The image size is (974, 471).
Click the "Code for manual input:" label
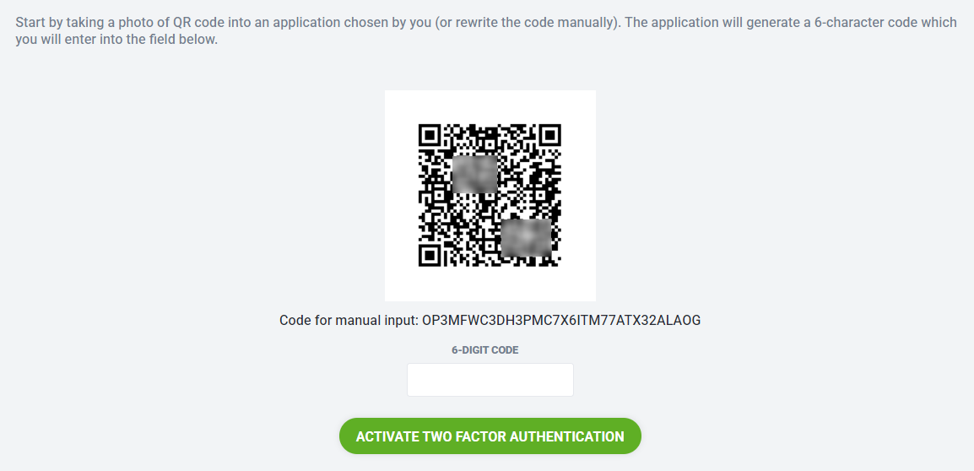(x=349, y=321)
